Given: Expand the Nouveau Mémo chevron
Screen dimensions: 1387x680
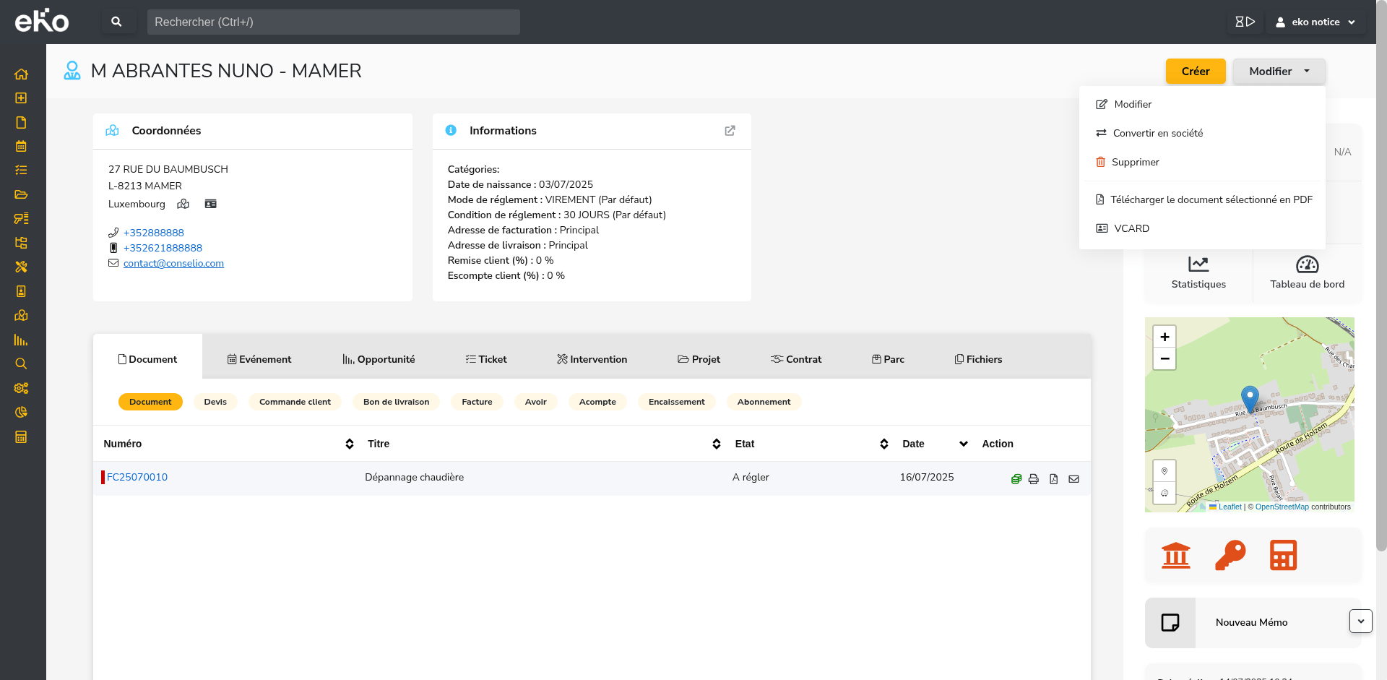Looking at the screenshot, I should click(1361, 621).
